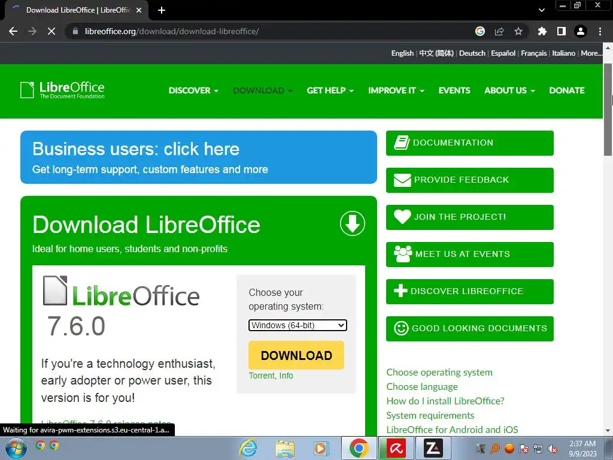613x460 pixels.
Task: Click the LibreOffice Document Foundation logo
Action: pyautogui.click(x=62, y=90)
